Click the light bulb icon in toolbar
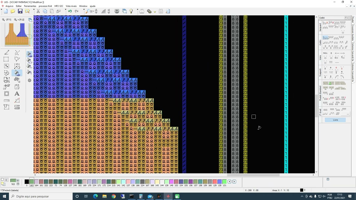The image size is (356, 200). tap(131, 11)
